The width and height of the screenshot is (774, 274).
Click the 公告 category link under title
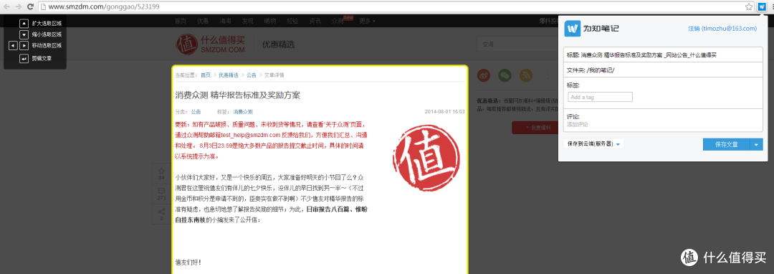click(196, 112)
